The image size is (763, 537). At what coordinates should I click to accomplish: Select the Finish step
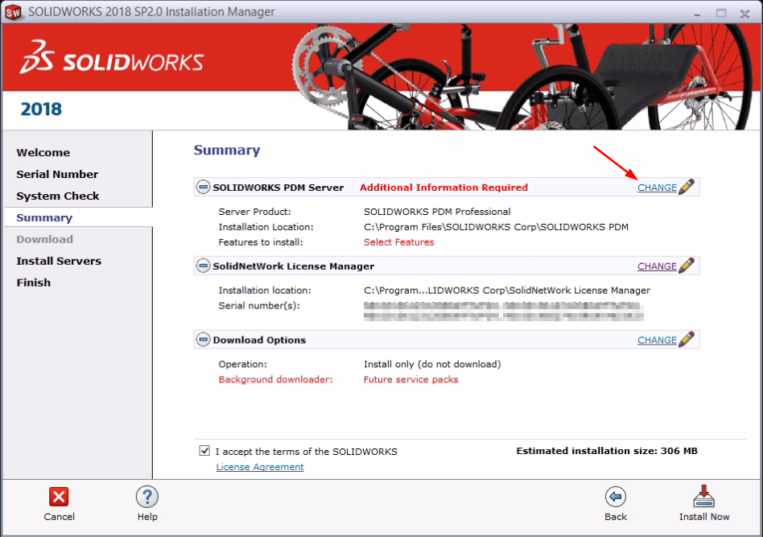34,283
